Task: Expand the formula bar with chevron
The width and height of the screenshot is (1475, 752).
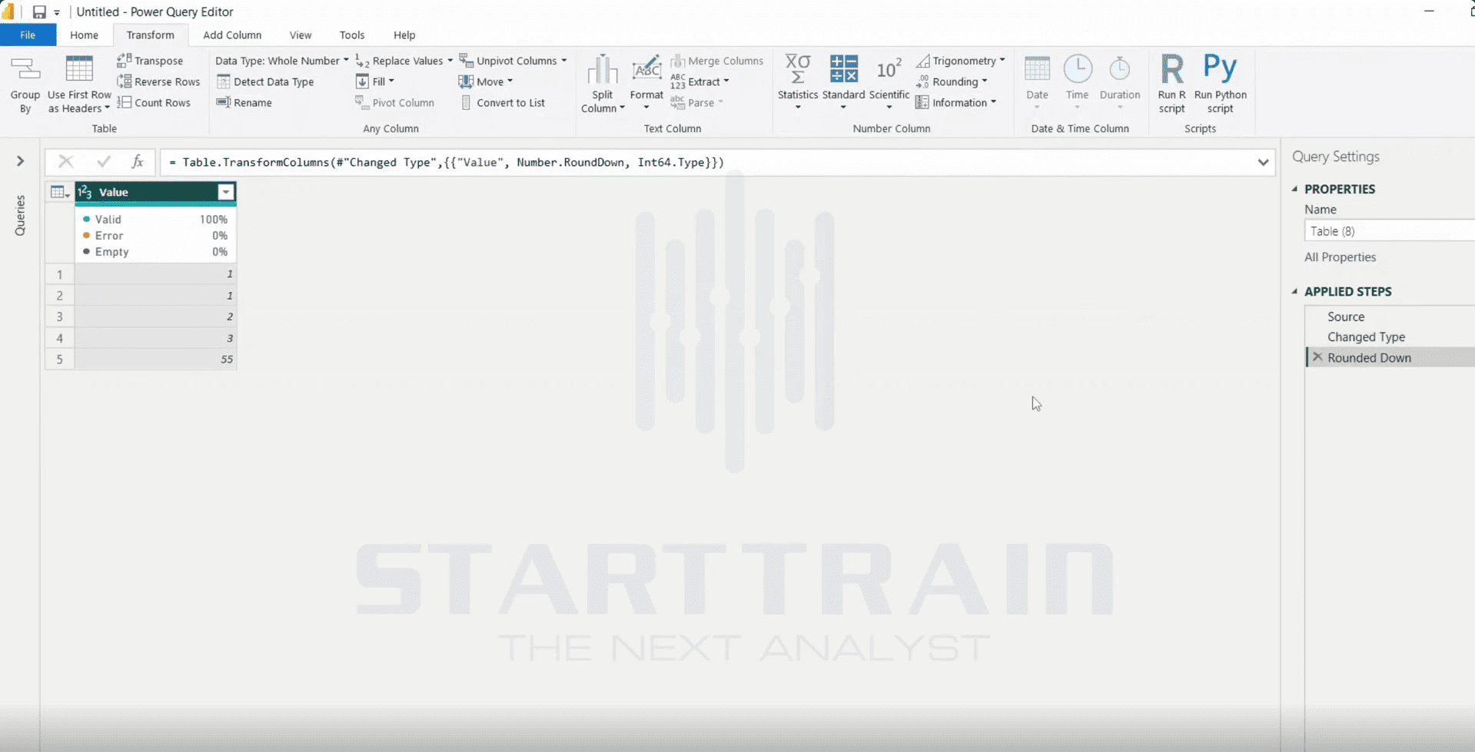Action: pyautogui.click(x=1263, y=162)
